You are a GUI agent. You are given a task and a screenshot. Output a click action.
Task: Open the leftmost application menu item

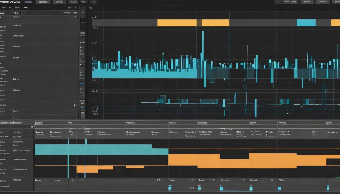coord(28,2)
